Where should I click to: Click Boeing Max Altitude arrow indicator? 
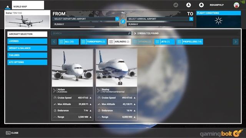(135, 104)
